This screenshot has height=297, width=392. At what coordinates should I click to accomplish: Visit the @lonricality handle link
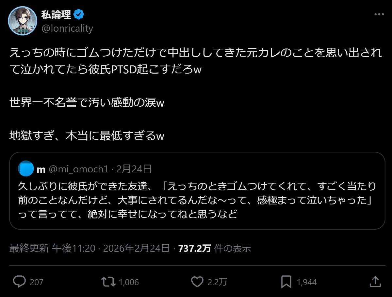(x=67, y=28)
